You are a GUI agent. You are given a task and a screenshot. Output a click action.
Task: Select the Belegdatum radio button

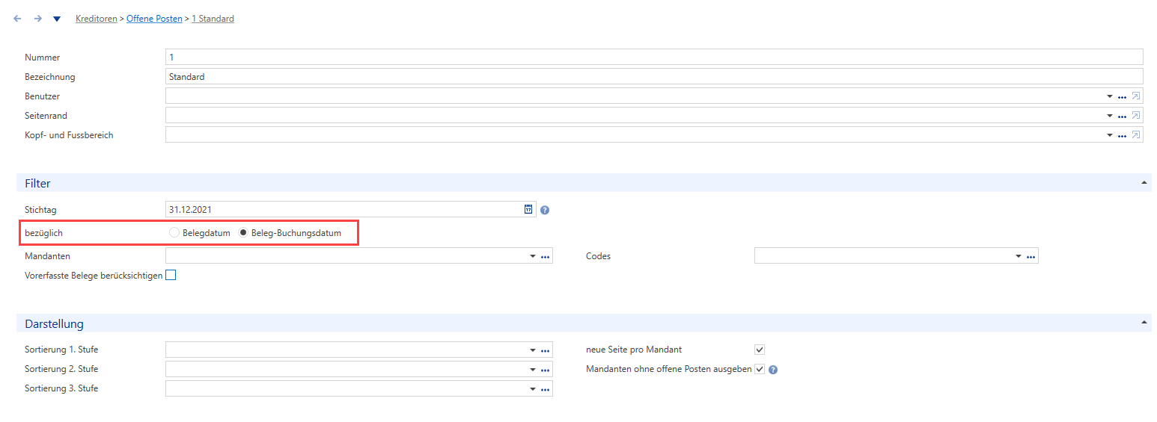pyautogui.click(x=174, y=232)
